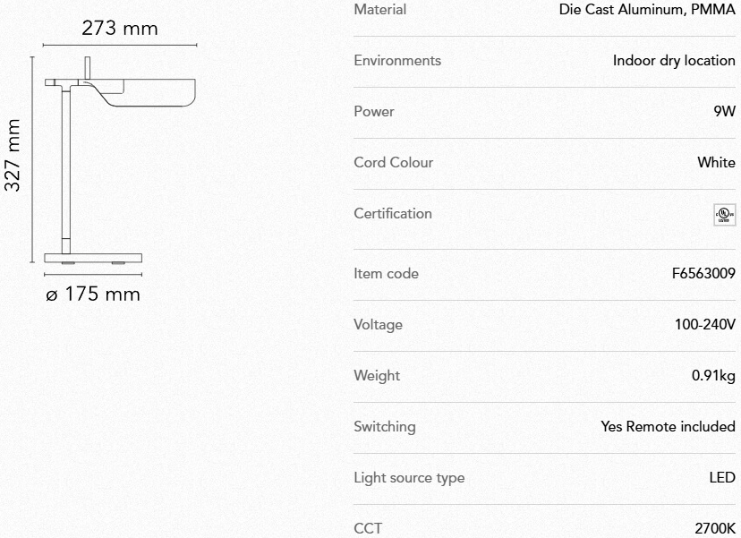Click the lamp dimension drawing
This screenshot has width=741, height=538.
107,166
